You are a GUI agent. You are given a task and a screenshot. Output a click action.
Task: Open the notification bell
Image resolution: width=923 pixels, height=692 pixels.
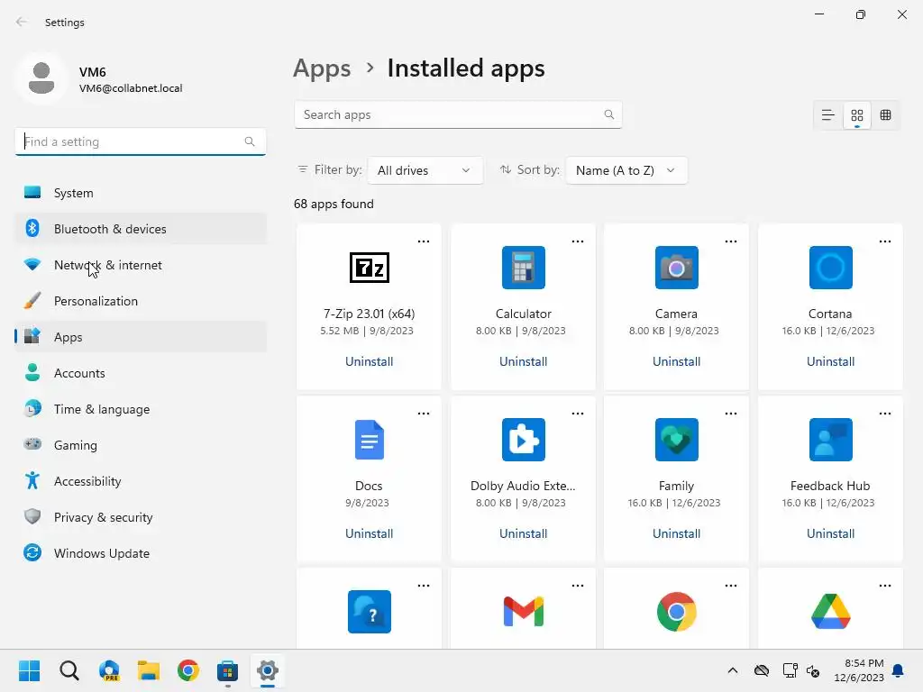click(899, 670)
